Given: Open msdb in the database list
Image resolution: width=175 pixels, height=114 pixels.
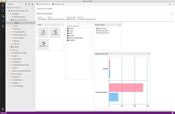Looking at the screenshot, I should 71,33.
